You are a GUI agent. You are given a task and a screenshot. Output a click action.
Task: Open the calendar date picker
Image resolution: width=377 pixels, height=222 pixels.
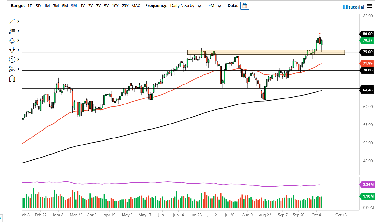pyautogui.click(x=245, y=6)
